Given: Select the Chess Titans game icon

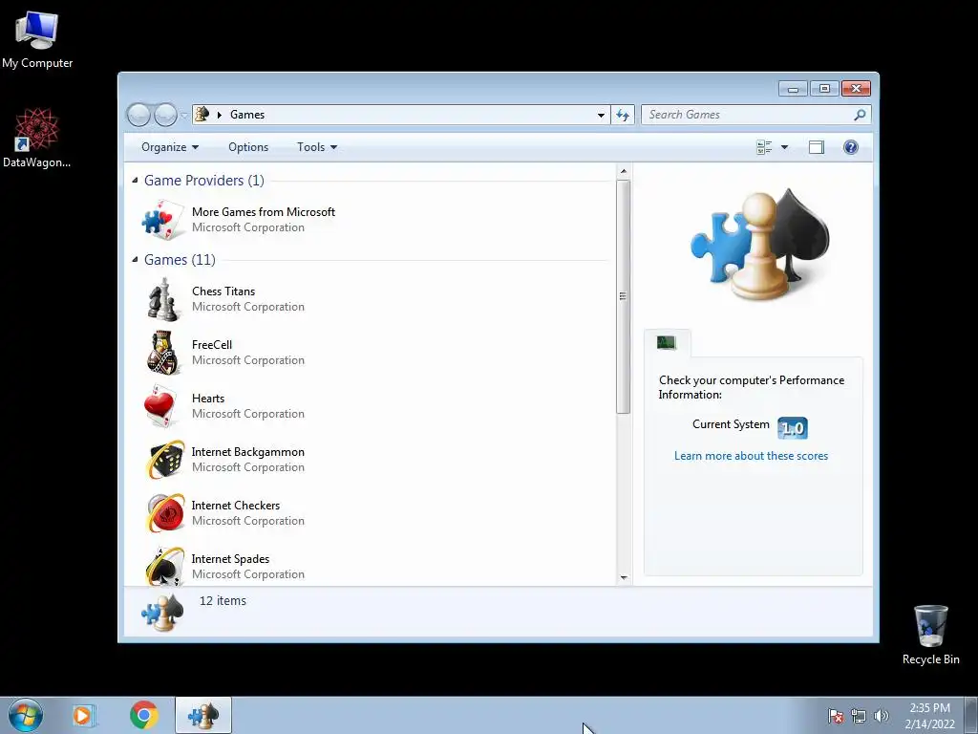Looking at the screenshot, I should point(163,299).
